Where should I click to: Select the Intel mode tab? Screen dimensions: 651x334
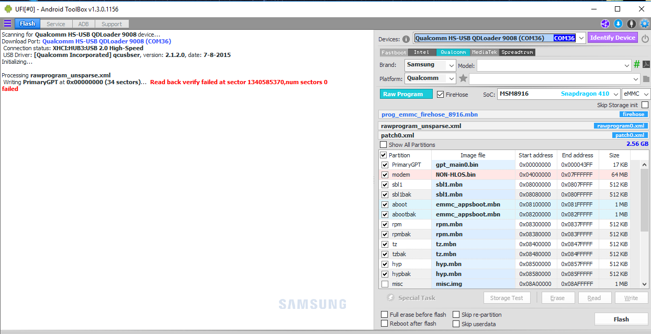421,52
